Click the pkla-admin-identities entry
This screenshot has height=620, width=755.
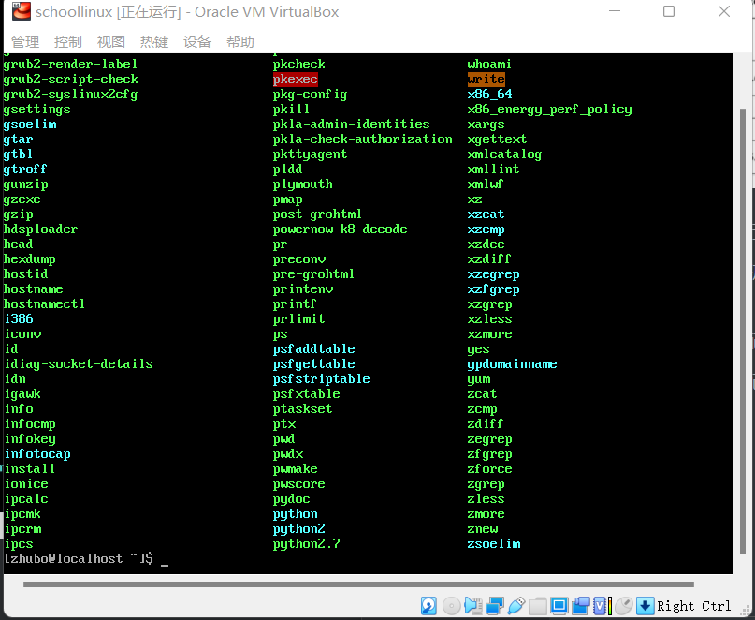coord(351,125)
